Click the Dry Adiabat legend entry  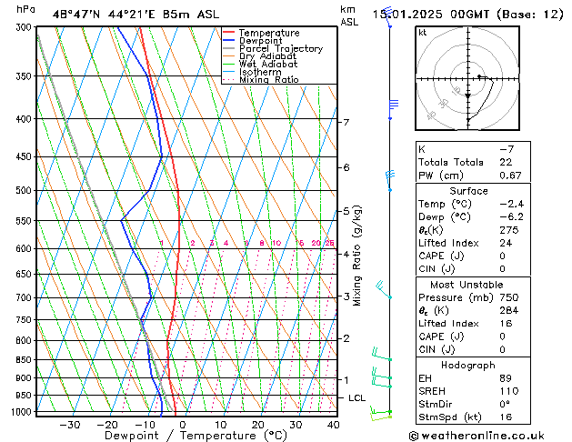(x=267, y=56)
